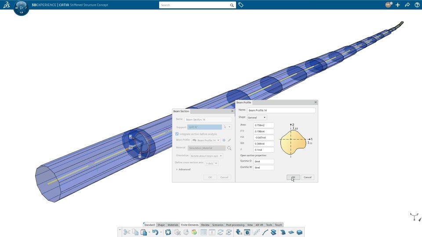Click Cancel in Beam Section dialog
The image size is (422, 237).
224,177
